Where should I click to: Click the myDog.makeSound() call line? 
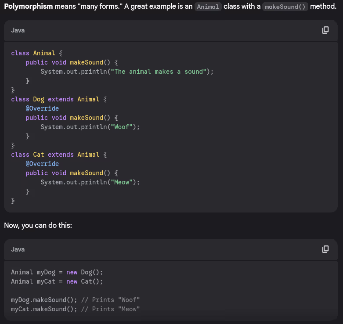[44, 300]
